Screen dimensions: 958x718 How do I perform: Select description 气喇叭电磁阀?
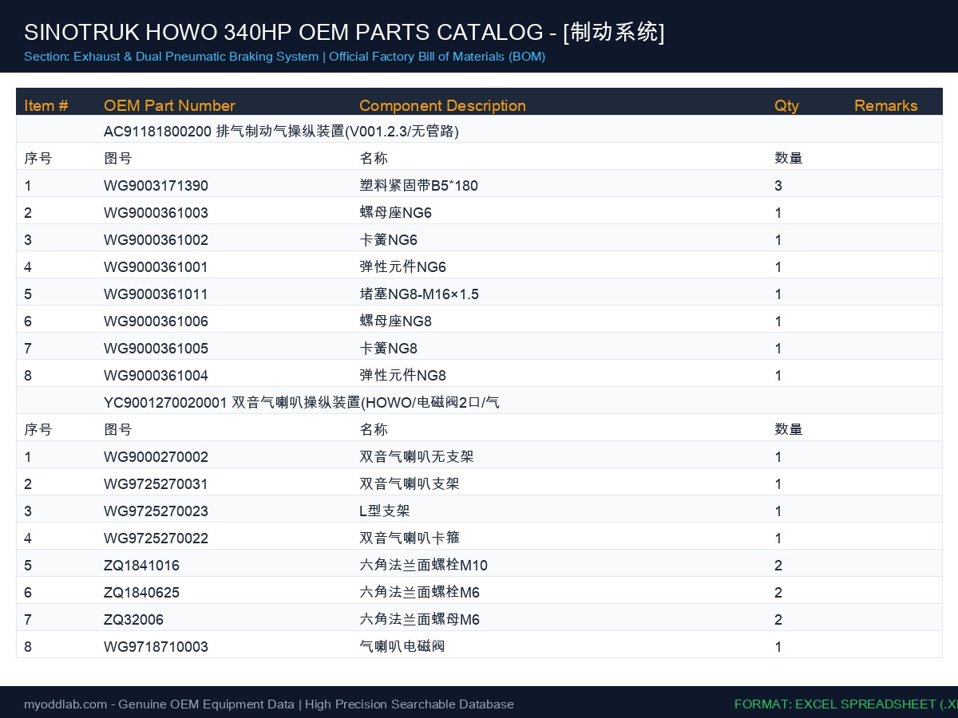point(402,647)
